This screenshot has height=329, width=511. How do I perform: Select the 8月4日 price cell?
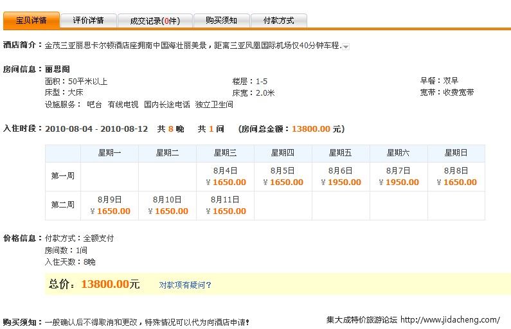[225, 177]
